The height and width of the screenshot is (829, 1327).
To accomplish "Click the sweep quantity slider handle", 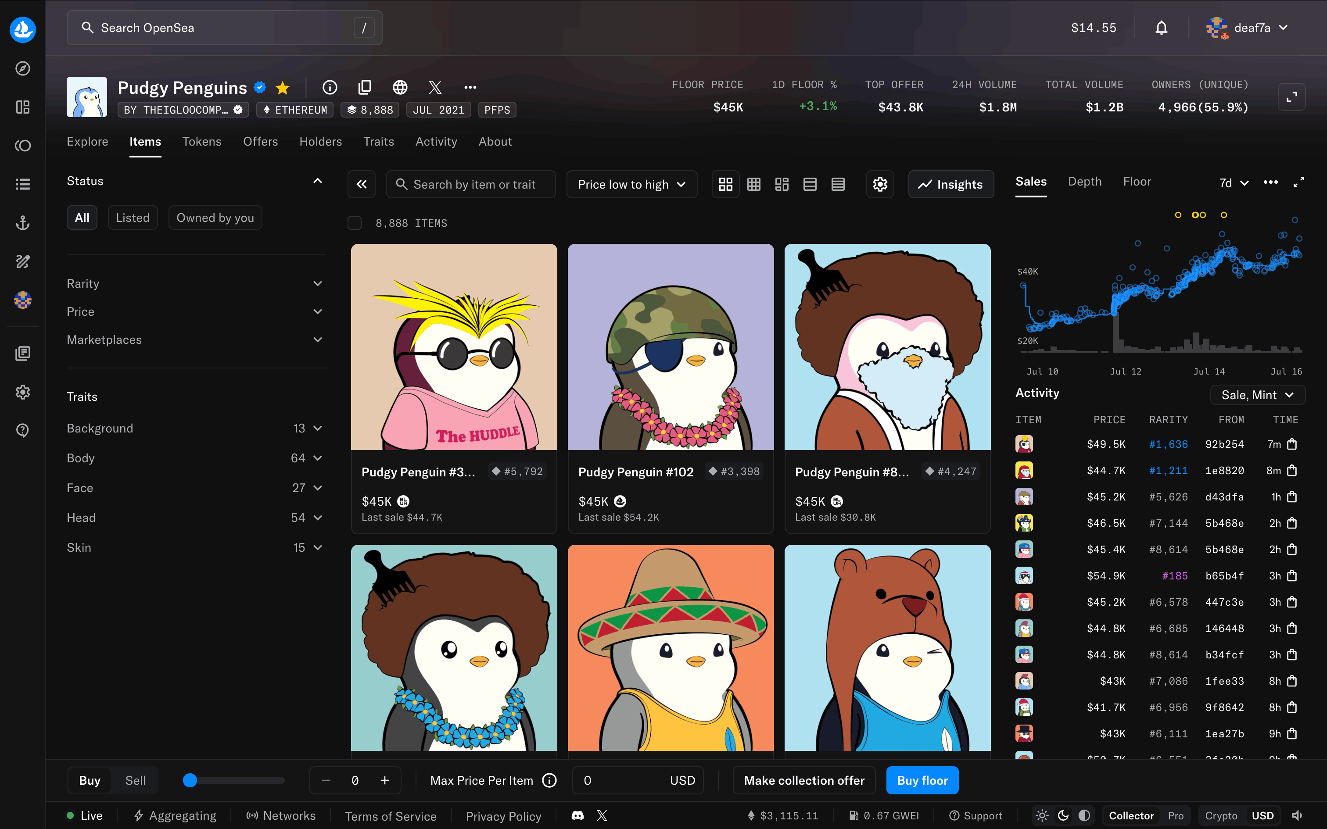I will pos(190,780).
